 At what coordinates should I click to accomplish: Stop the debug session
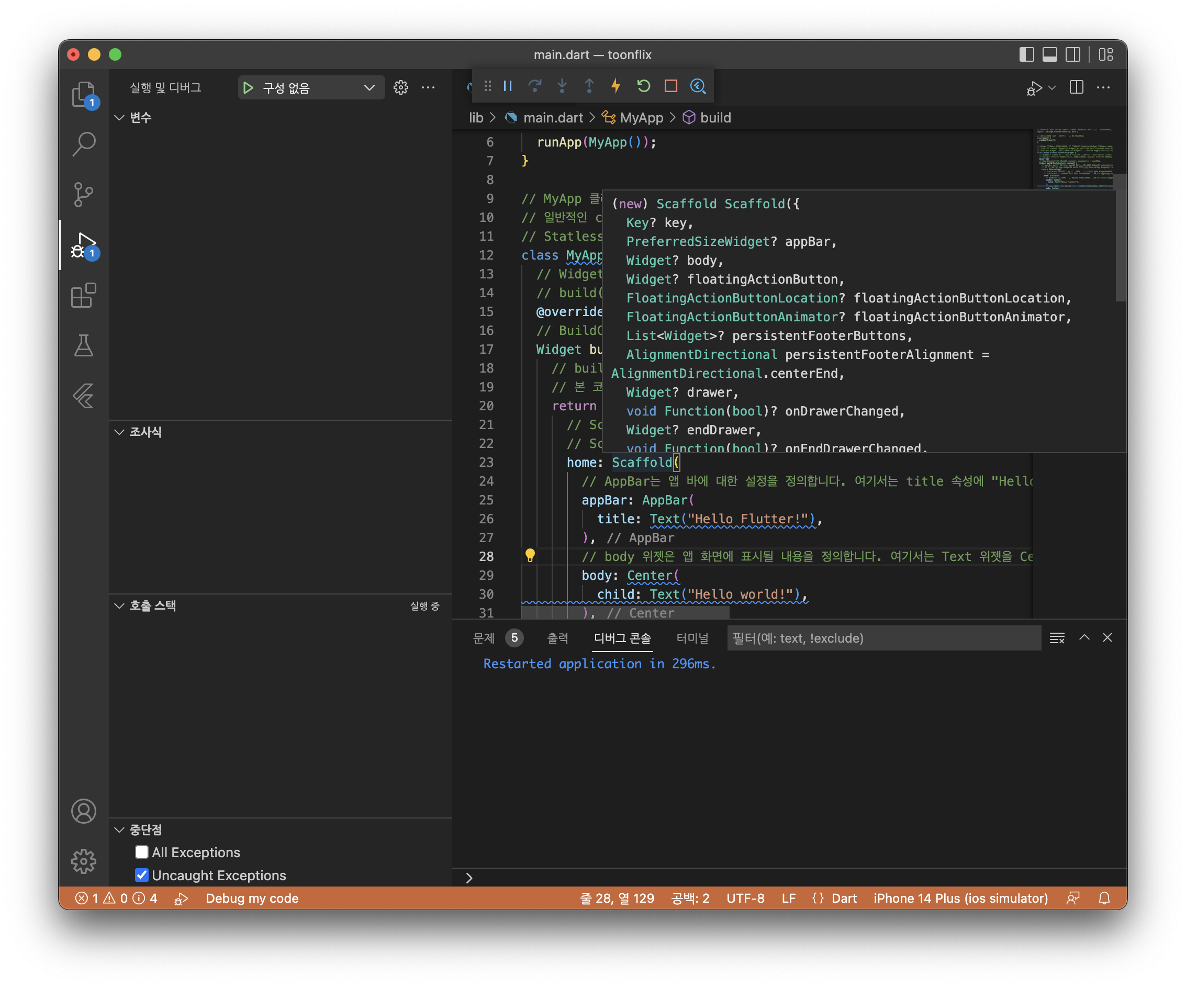670,86
